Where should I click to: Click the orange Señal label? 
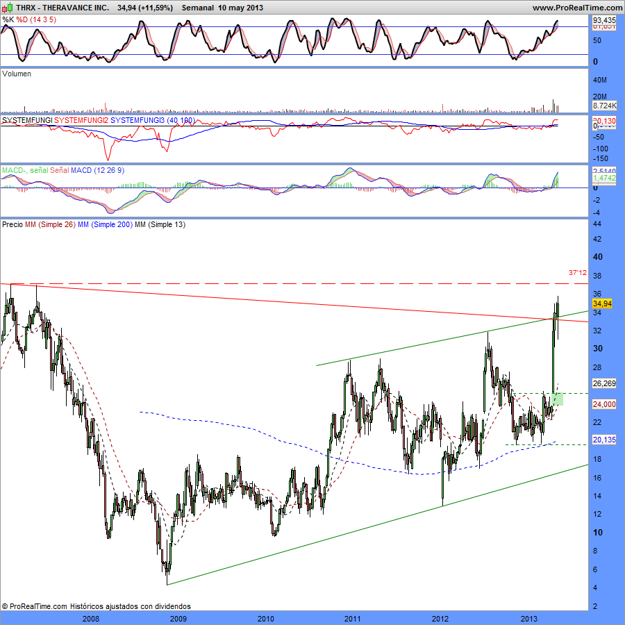pyautogui.click(x=60, y=170)
